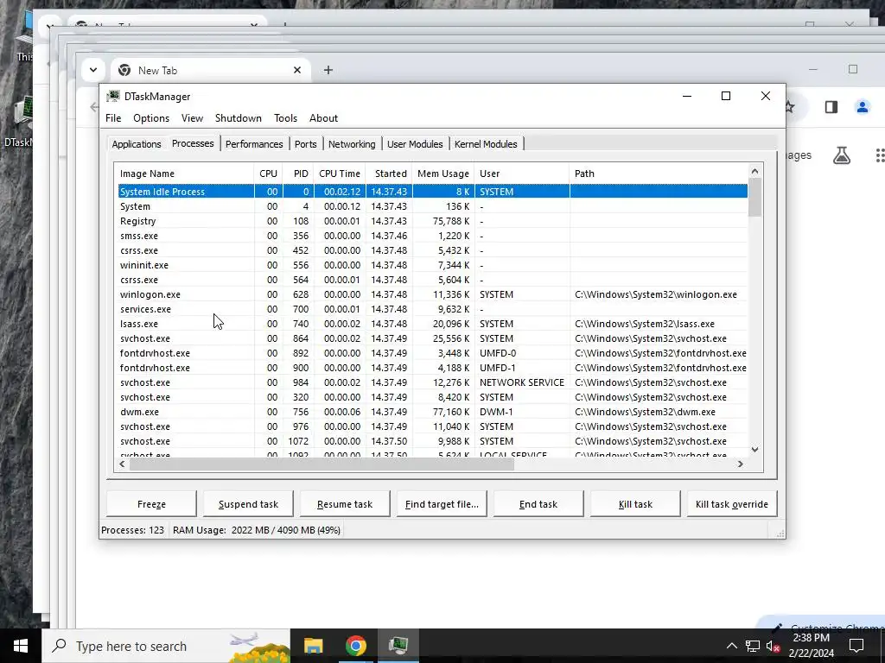Open the Tools menu
Screen dimensions: 885x663
[x=285, y=117]
